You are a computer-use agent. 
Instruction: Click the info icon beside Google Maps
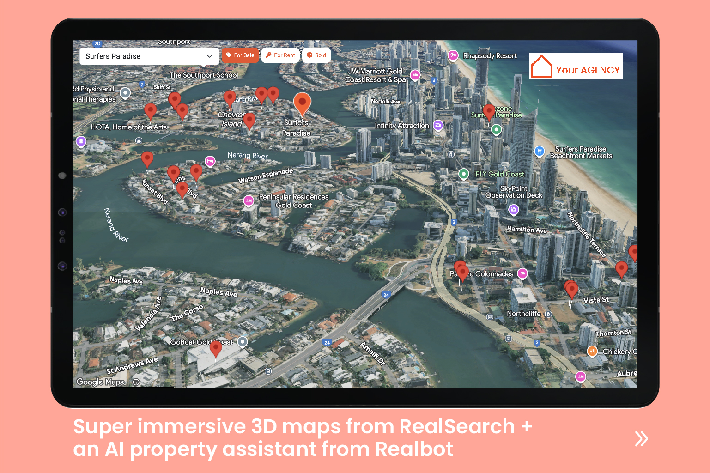(x=136, y=382)
